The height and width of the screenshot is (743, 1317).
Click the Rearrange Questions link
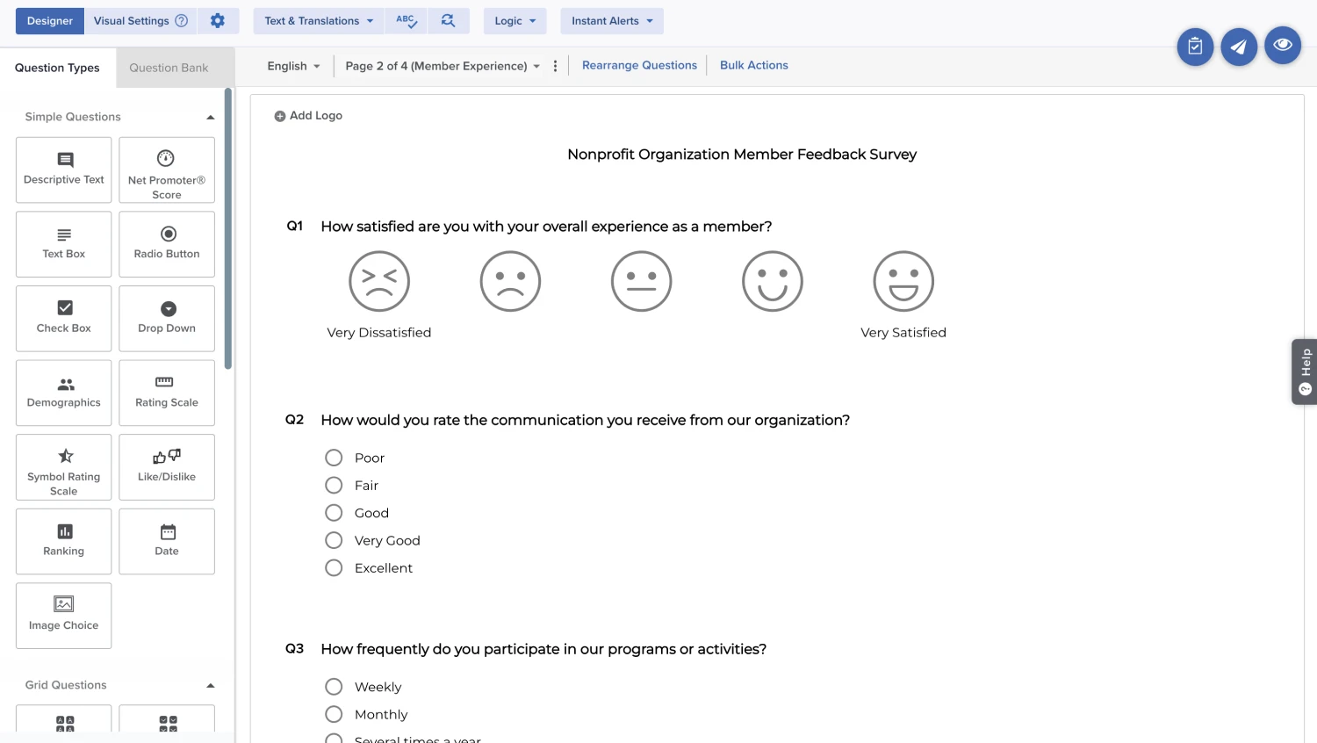[639, 65]
